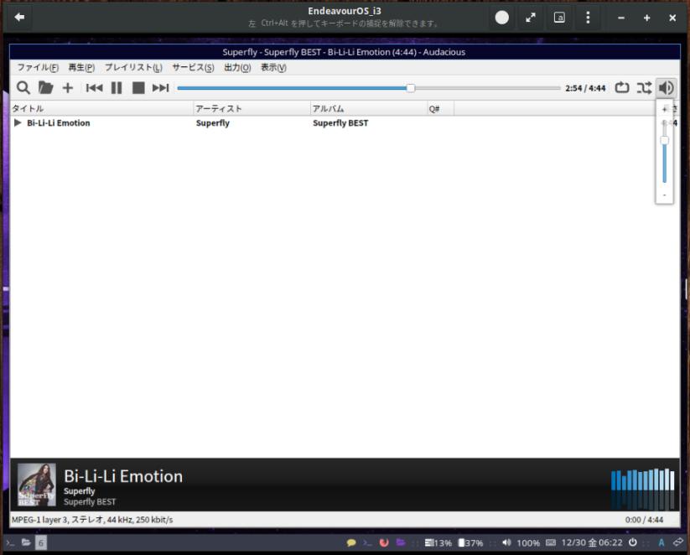Screen dimensions: 690x555
Task: Click the 13% memory usage indicator
Action: point(438,543)
